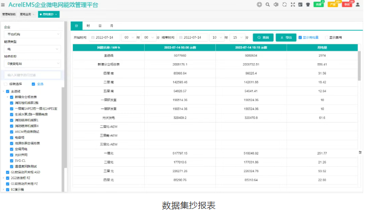
Task: Click the column settings icon right of the table
Action: (x=360, y=152)
